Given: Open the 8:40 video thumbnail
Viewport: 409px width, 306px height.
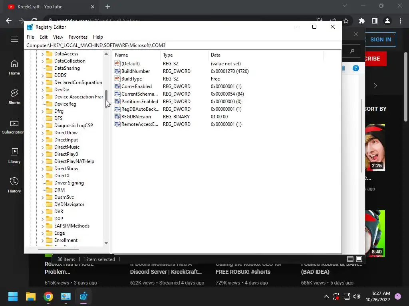Looking at the screenshot, I should (375, 233).
